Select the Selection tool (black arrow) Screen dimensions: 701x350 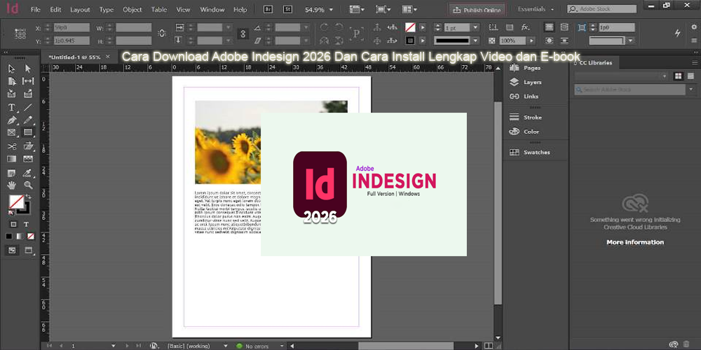(x=12, y=69)
